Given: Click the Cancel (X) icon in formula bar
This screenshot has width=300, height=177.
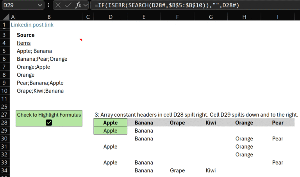Looking at the screenshot, I should [58, 5].
